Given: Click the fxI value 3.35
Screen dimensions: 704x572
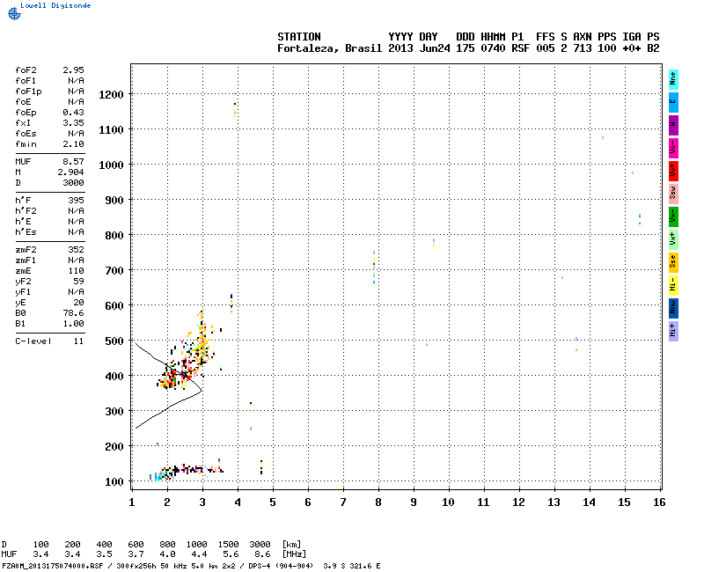Looking at the screenshot, I should pos(73,123).
